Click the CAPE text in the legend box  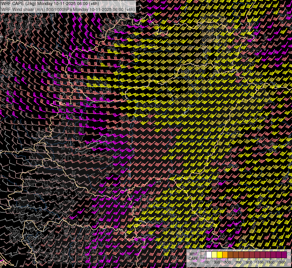[193, 258]
